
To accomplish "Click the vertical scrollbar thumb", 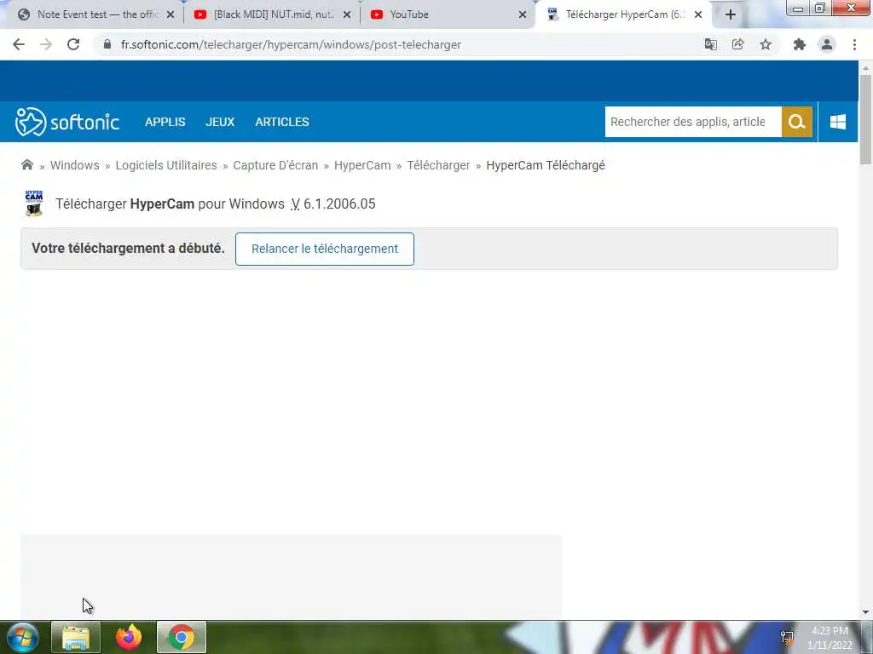I will coord(865,119).
